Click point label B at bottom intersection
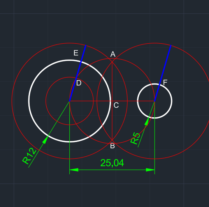209x207 pixels. coord(112,146)
